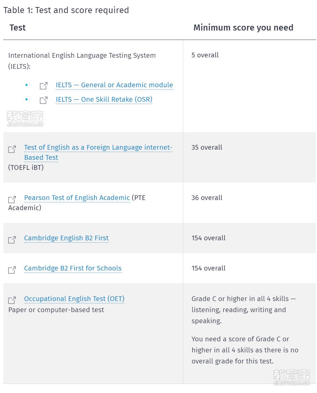
Task: Open Cambridge B2 First for Schools link
Action: click(x=73, y=268)
